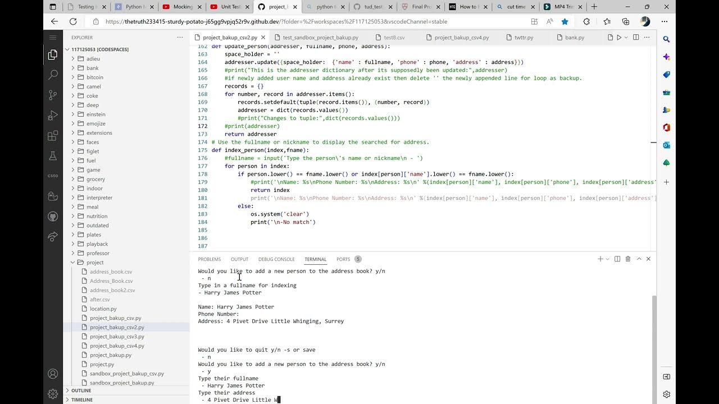Switch to bank.py editor tab
719x404 pixels.
(x=575, y=38)
